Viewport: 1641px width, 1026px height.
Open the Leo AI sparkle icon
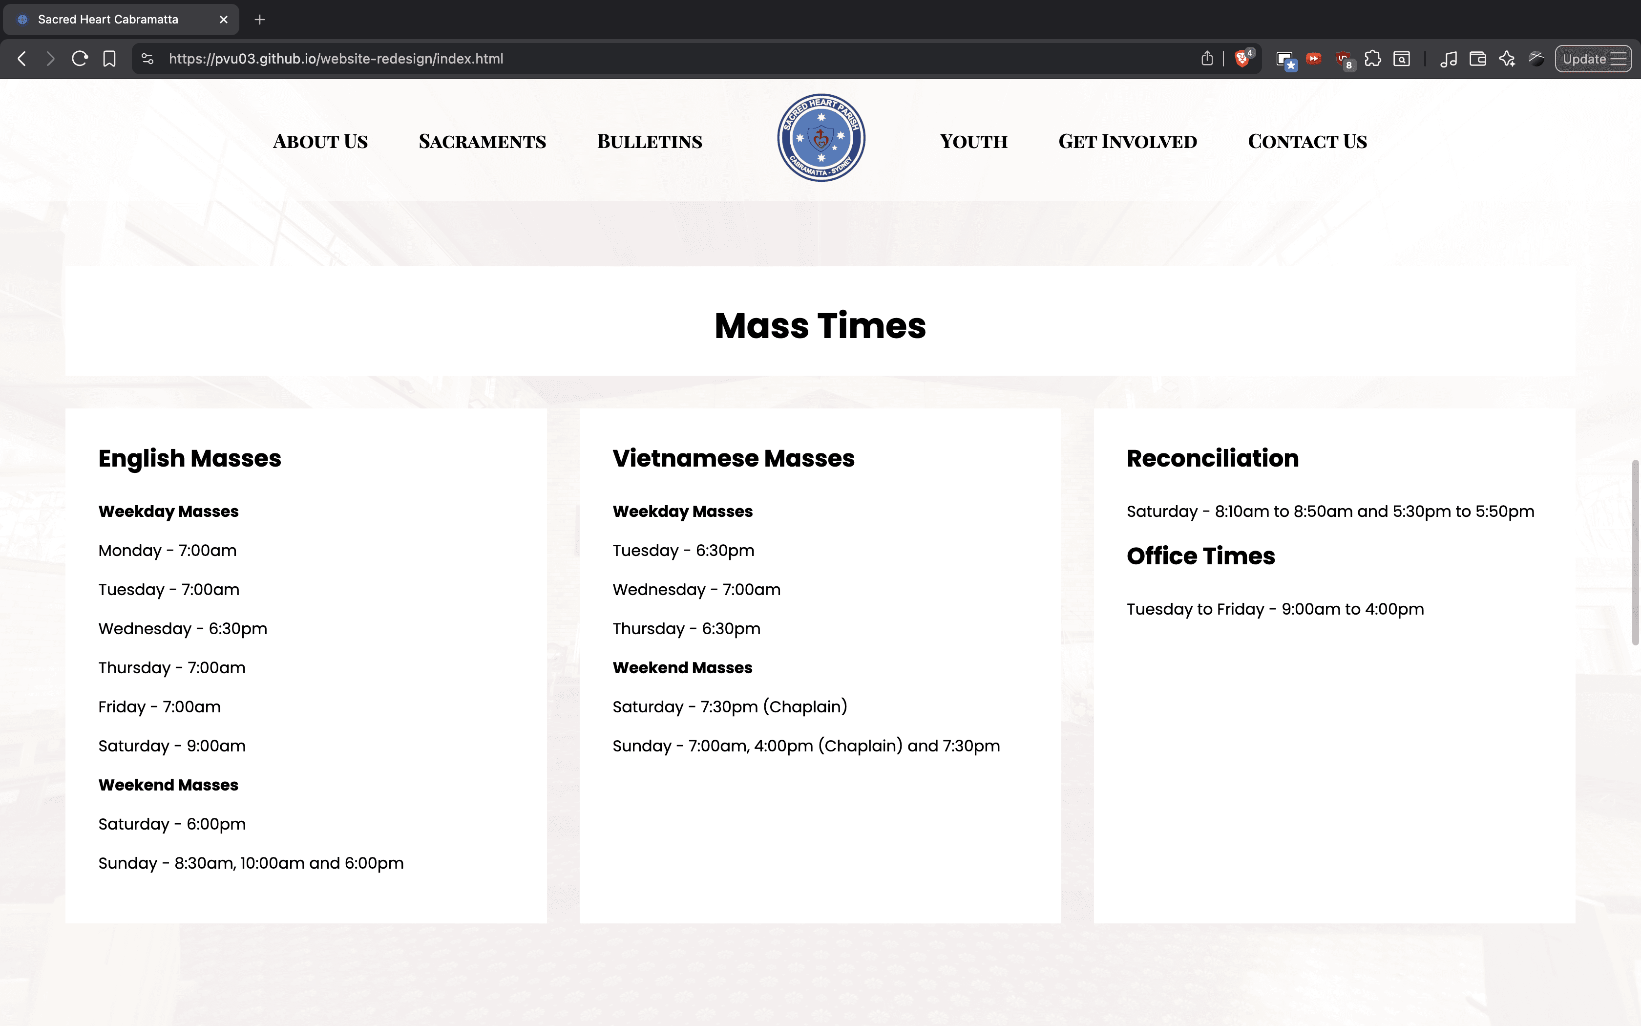click(x=1507, y=59)
